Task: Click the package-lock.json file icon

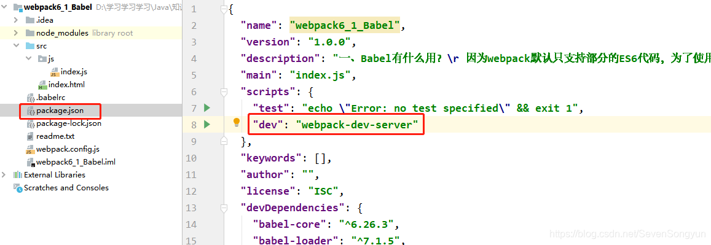Action: (x=31, y=123)
